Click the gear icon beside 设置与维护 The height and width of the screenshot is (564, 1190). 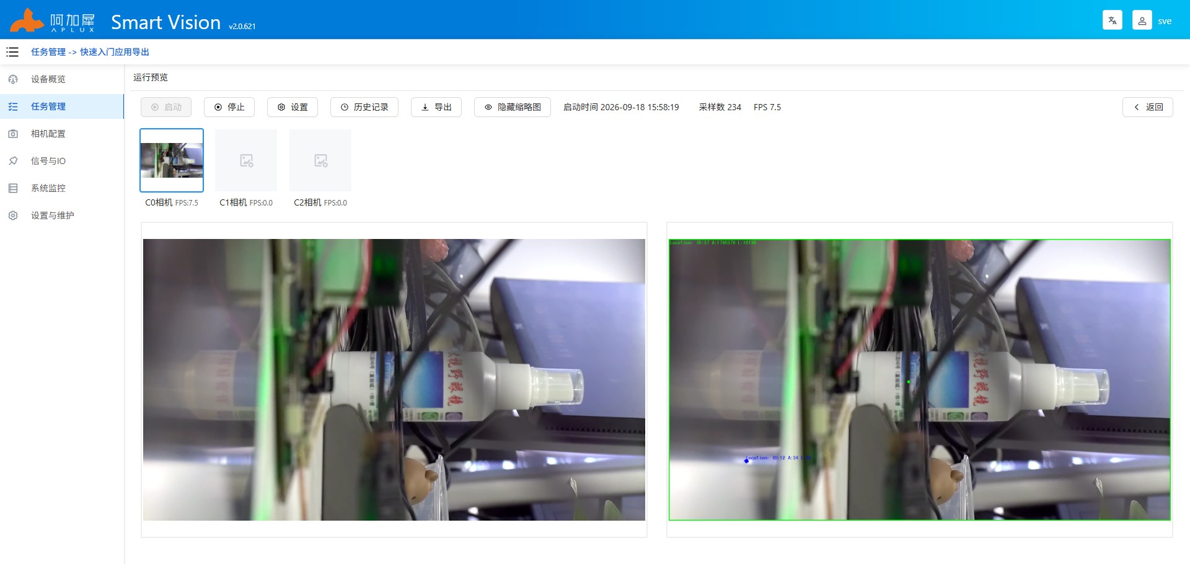point(13,215)
